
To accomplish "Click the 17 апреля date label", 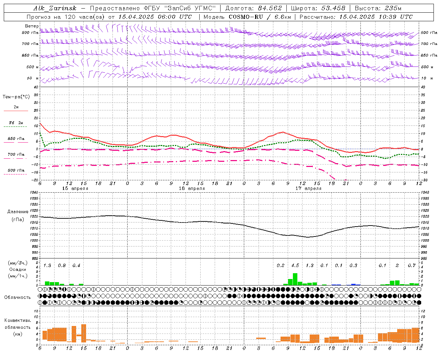I will (x=308, y=189).
